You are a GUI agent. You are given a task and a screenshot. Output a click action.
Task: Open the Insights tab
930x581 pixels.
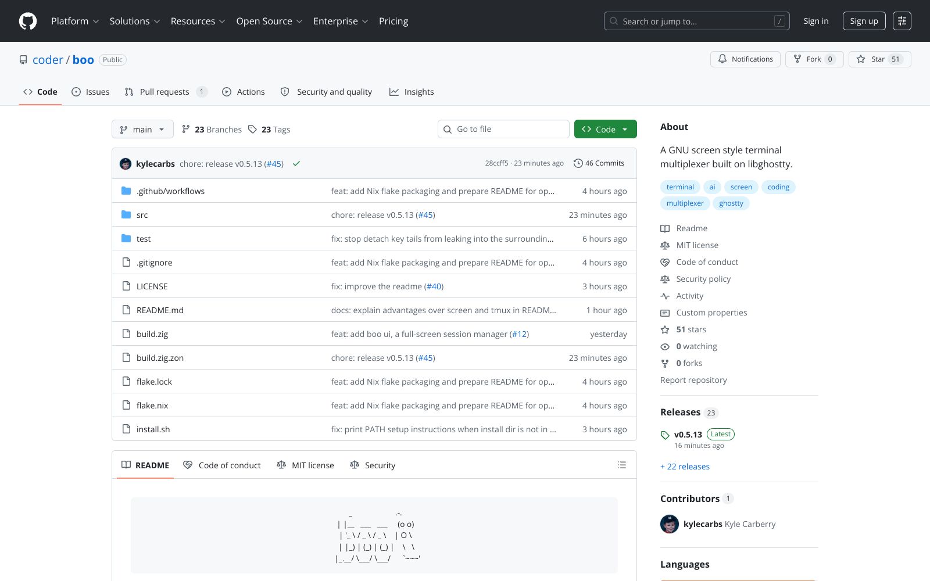412,92
